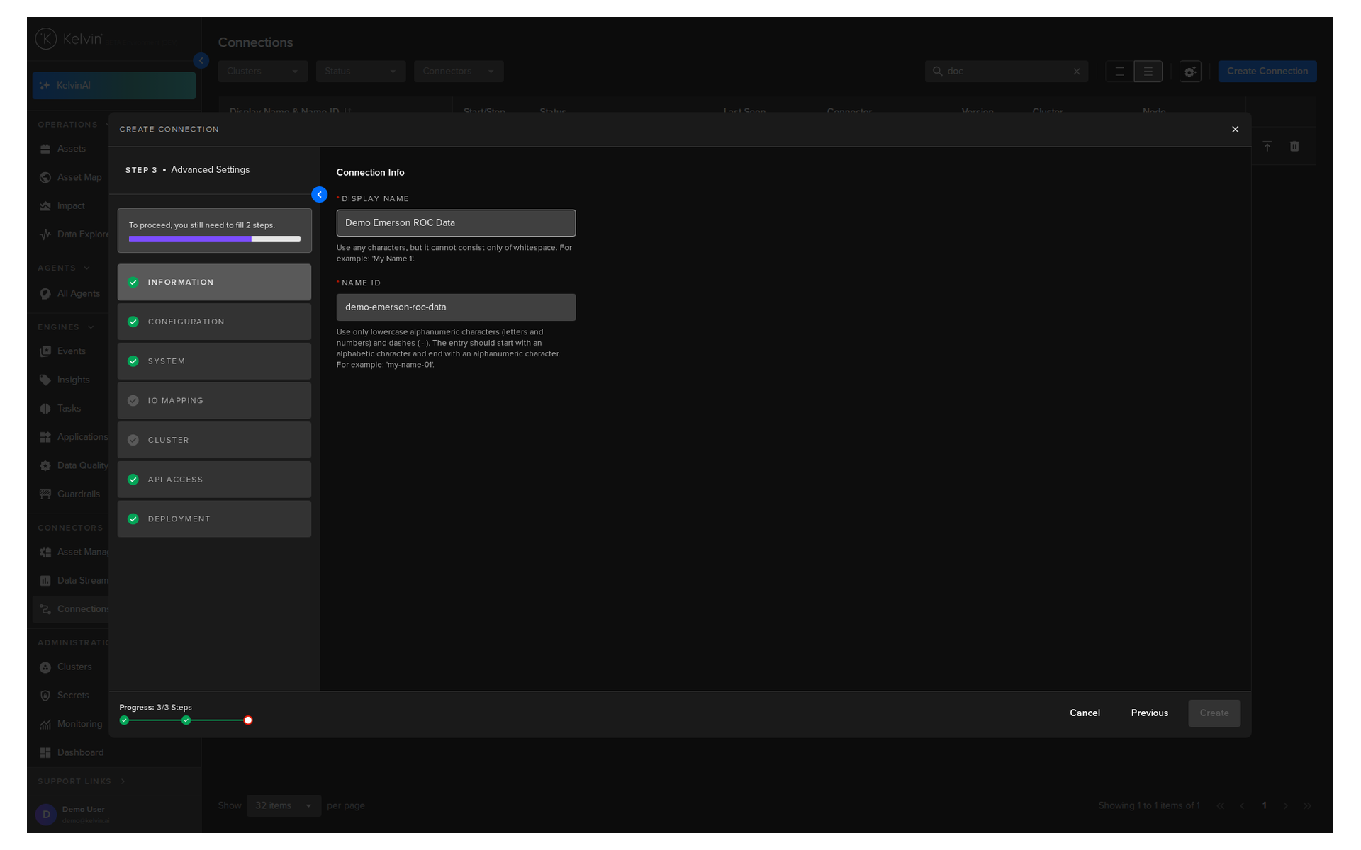Click the Name ID input field

456,307
